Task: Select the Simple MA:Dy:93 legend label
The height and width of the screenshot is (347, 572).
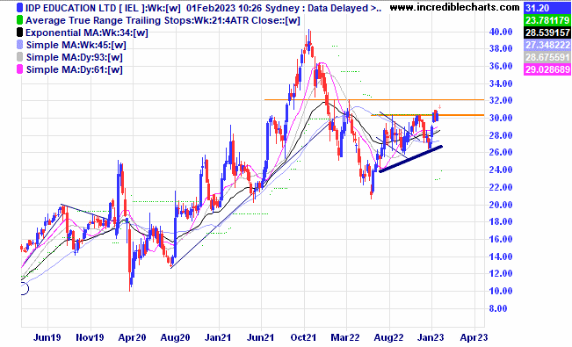Action: (x=75, y=57)
